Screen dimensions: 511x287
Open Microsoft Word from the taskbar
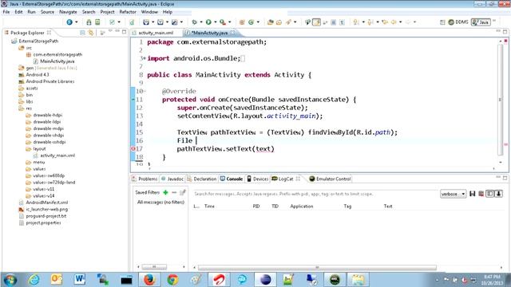point(80,280)
